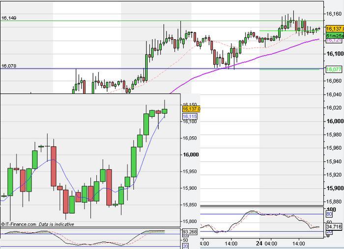Select the orange 16,137.0 price tag on main chart
Image resolution: width=344 pixels, height=249 pixels.
click(x=335, y=28)
